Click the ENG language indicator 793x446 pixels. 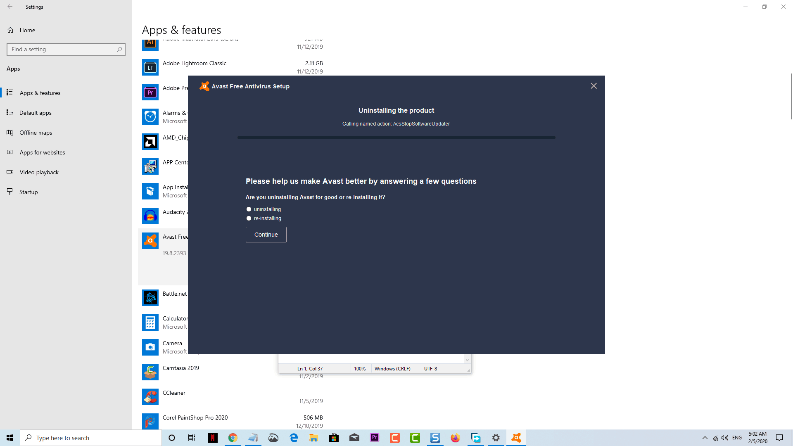point(737,438)
